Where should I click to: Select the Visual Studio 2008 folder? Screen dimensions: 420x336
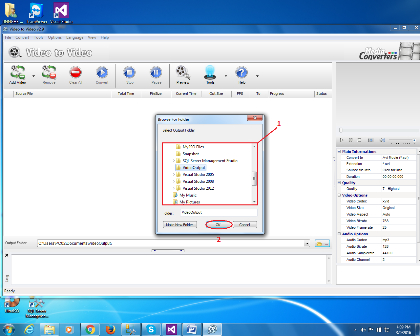coord(198,181)
